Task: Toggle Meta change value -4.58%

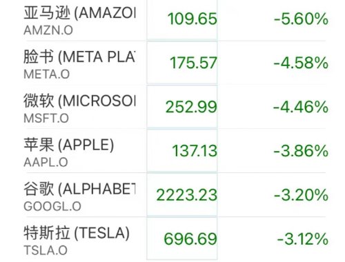Action: (x=301, y=63)
